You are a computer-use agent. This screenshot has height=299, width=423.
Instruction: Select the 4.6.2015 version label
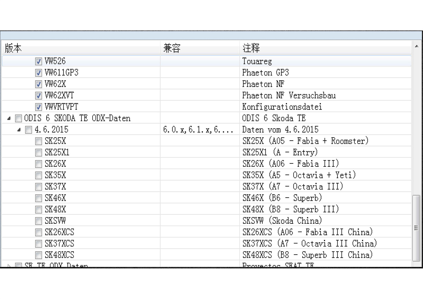52,130
